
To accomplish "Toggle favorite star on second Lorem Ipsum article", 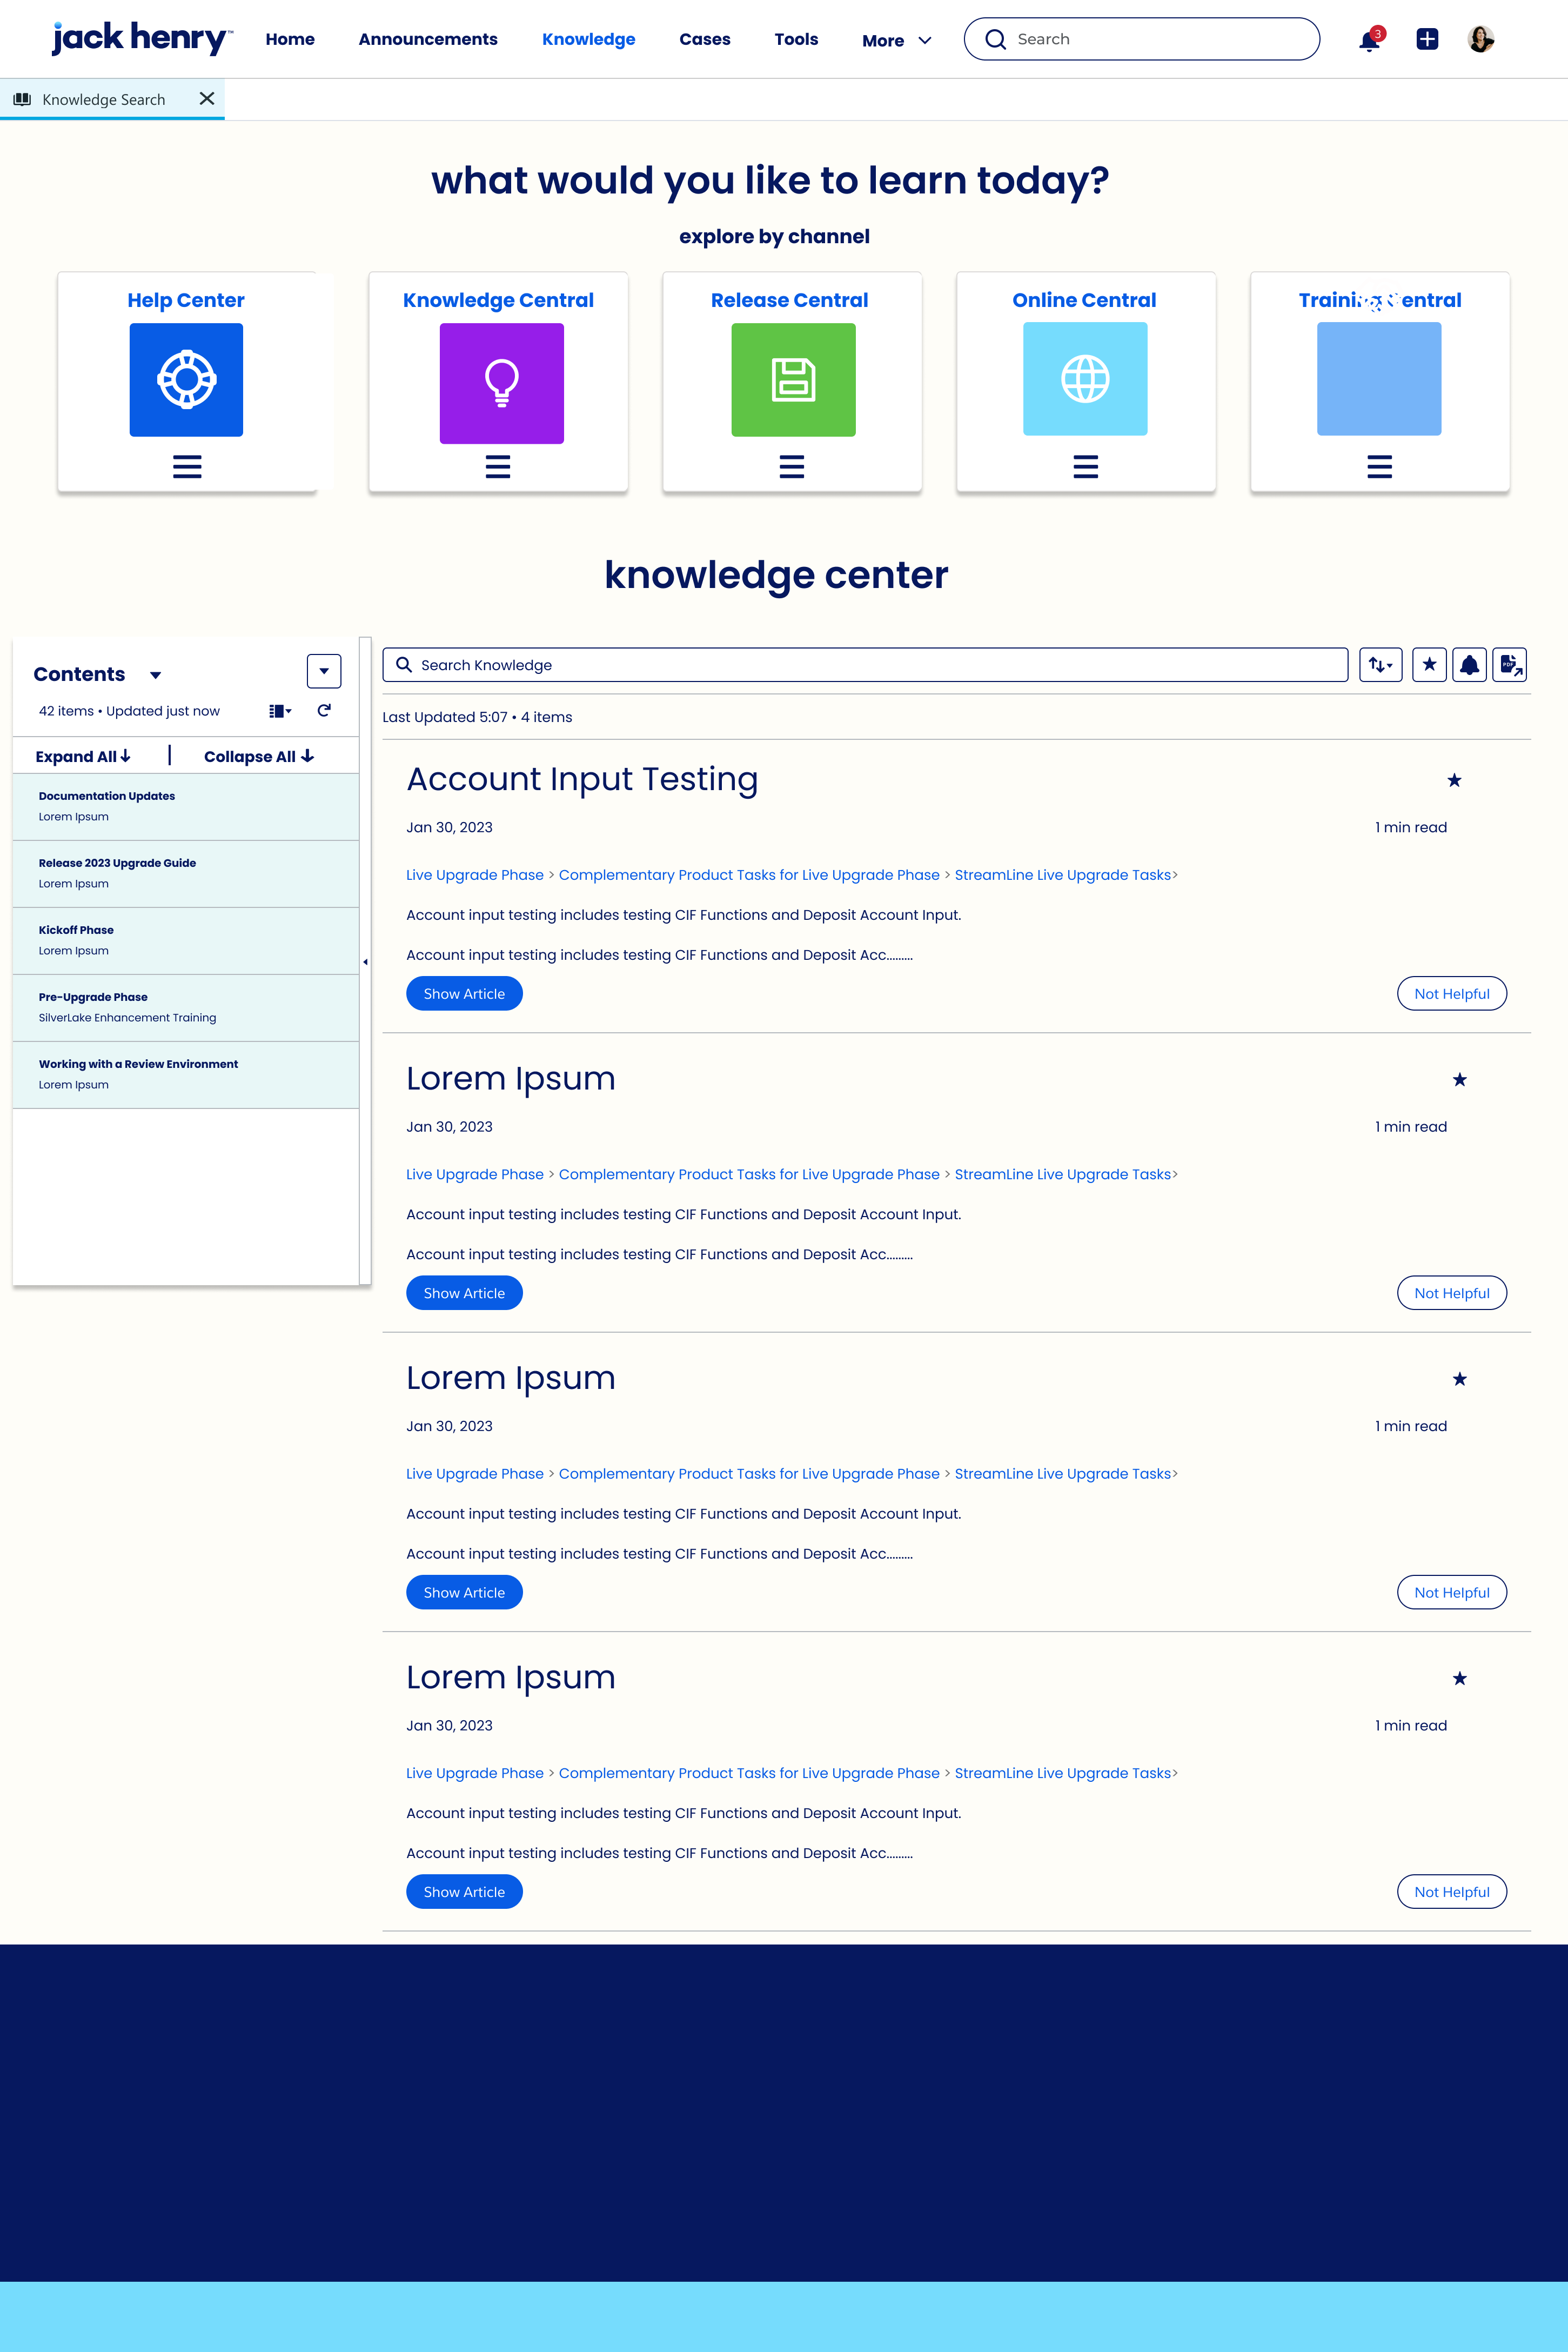I will tap(1460, 1080).
